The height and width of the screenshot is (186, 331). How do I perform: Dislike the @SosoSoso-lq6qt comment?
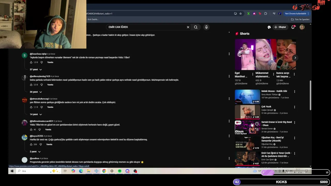[x=42, y=62]
